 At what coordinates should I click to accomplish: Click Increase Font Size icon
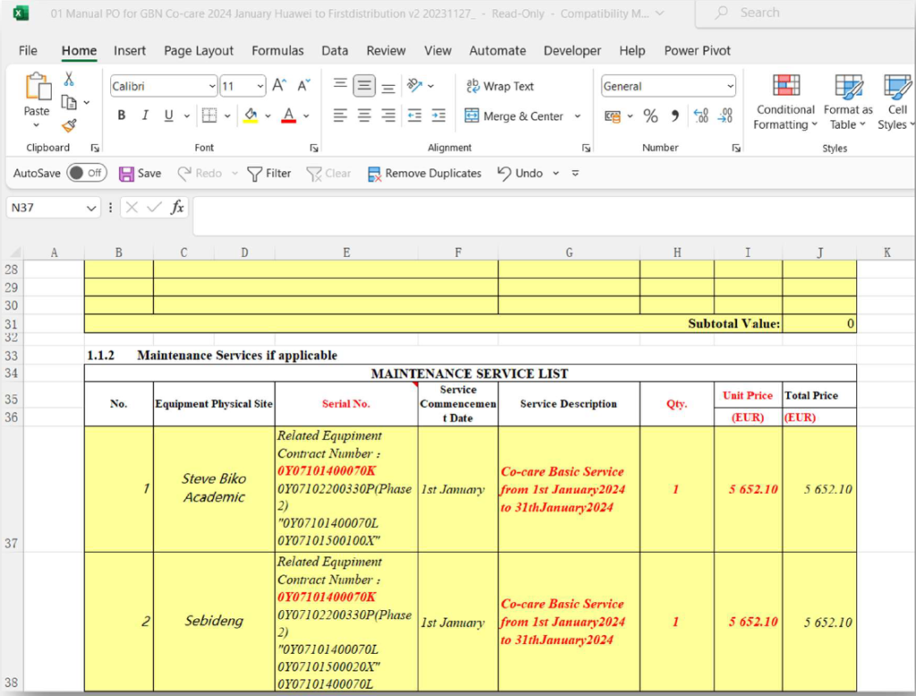tap(279, 86)
